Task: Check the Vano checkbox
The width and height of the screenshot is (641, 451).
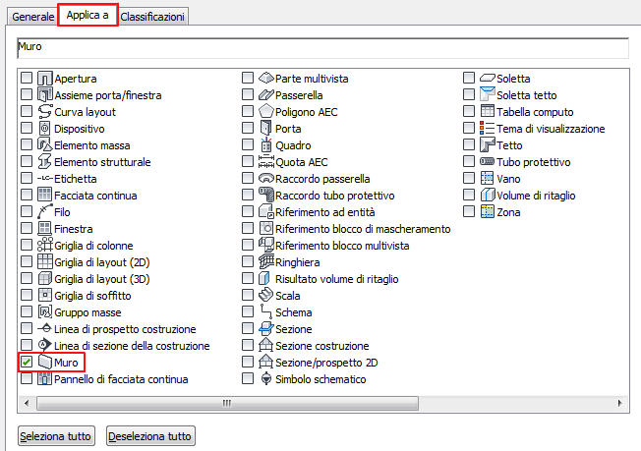Action: click(x=470, y=179)
